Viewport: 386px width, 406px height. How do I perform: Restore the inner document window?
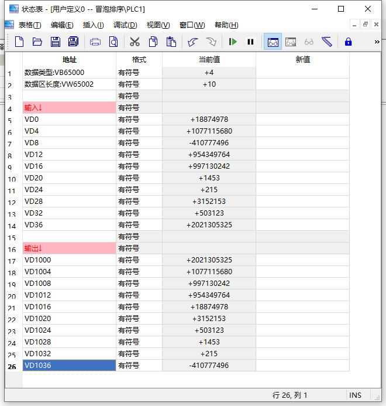(x=366, y=25)
